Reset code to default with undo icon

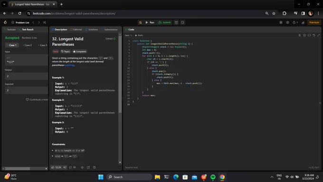(x=314, y=35)
